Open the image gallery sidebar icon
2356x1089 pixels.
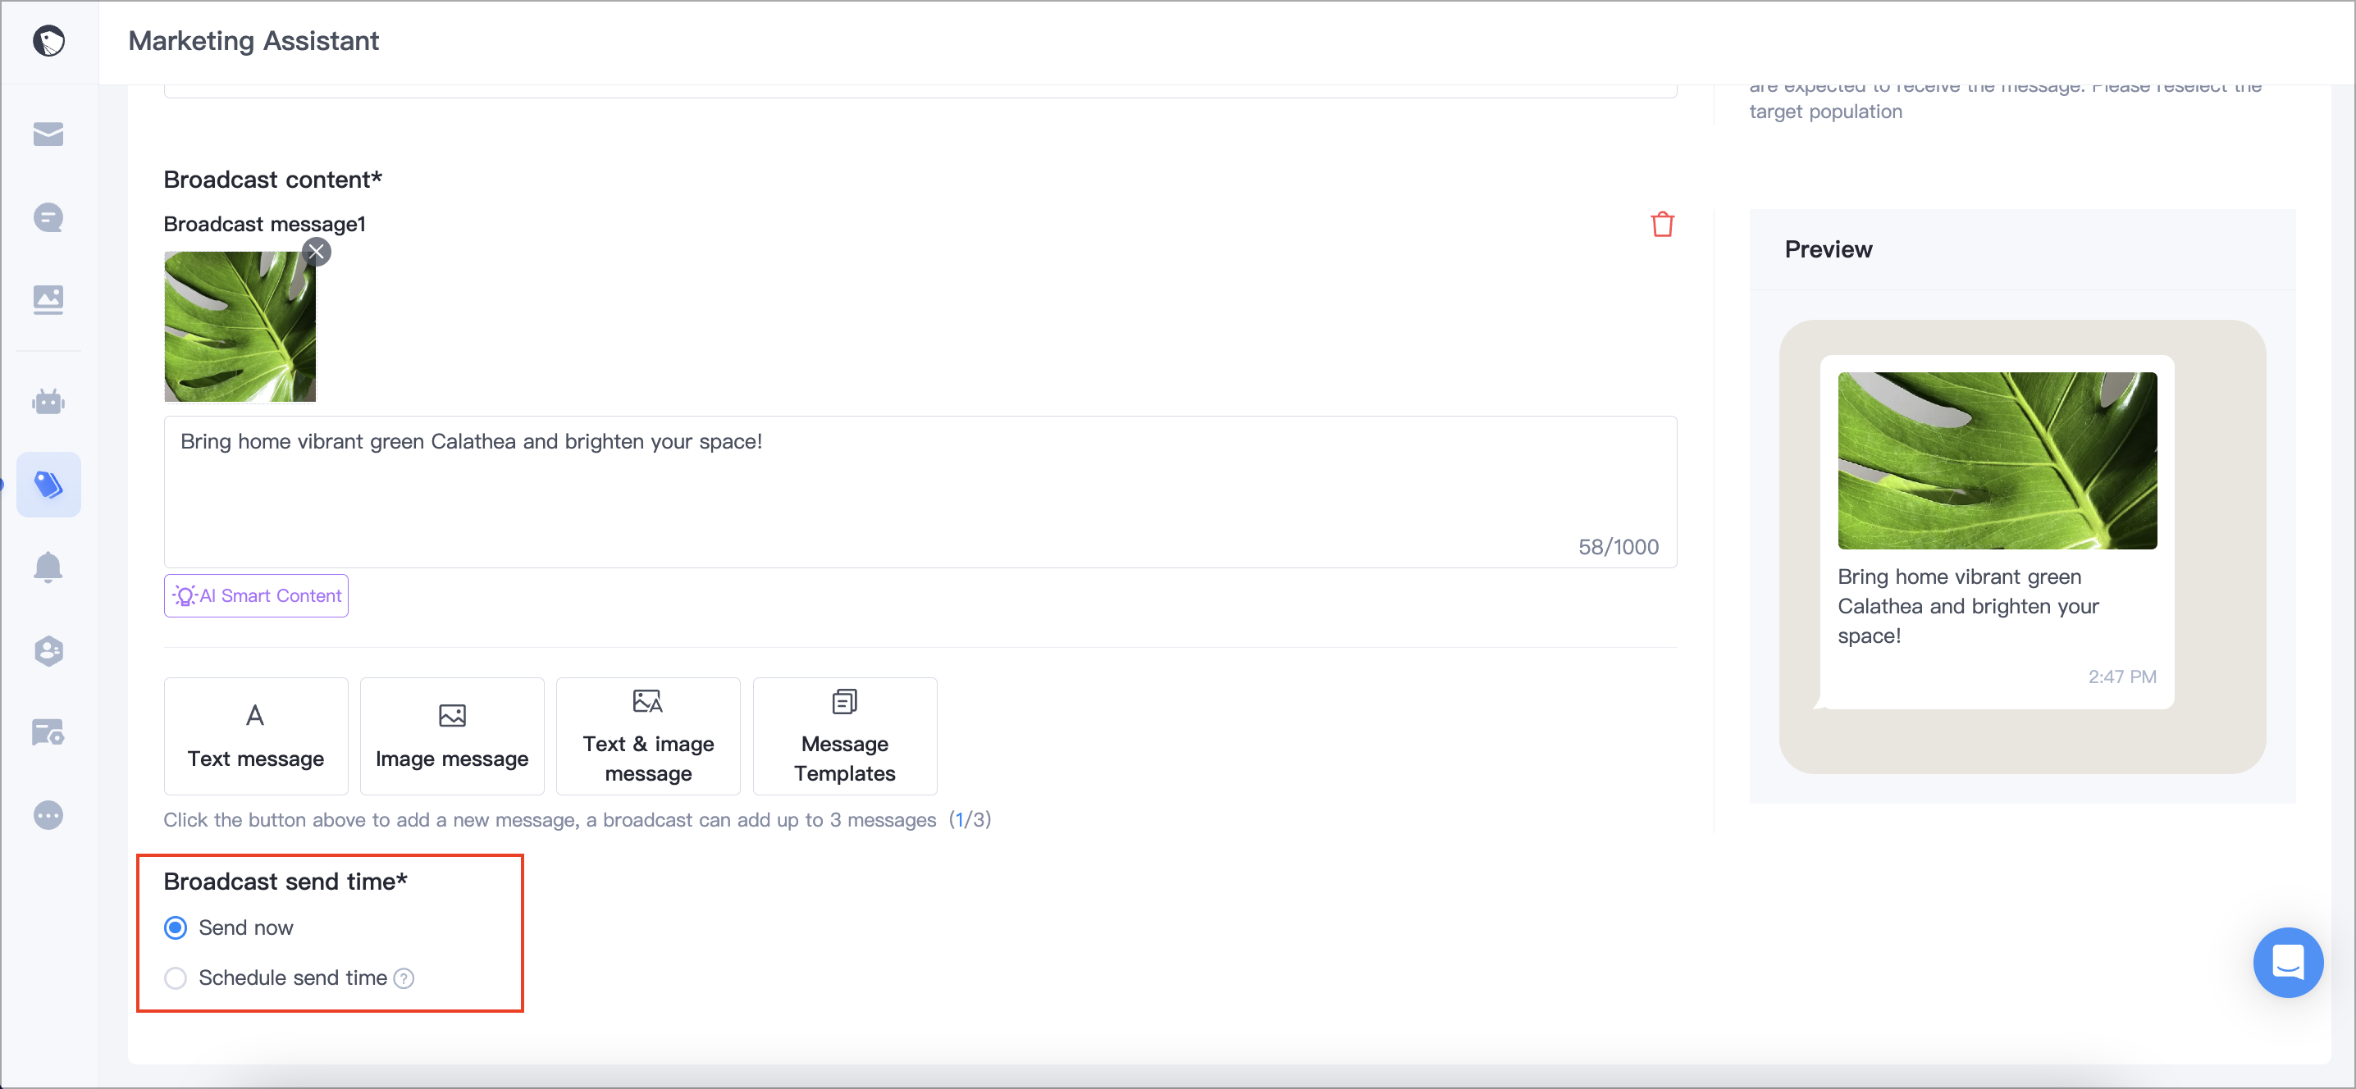coord(48,300)
